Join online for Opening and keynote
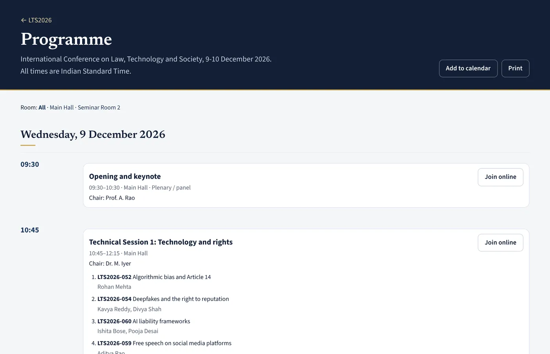The height and width of the screenshot is (354, 550). pos(500,177)
